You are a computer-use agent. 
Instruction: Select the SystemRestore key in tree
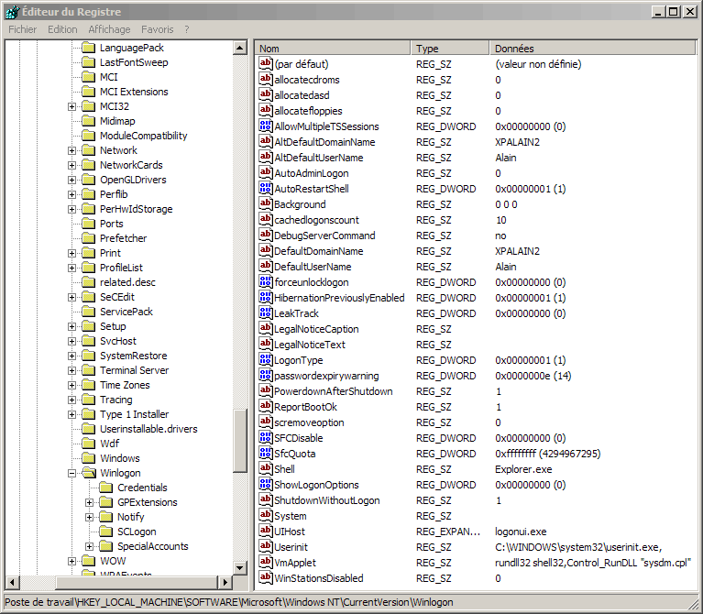tap(133, 356)
